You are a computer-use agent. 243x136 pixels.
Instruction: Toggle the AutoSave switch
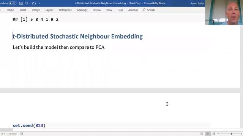click(13, 3)
